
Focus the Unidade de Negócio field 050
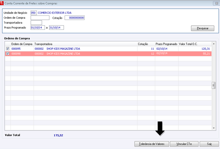(x=34, y=13)
